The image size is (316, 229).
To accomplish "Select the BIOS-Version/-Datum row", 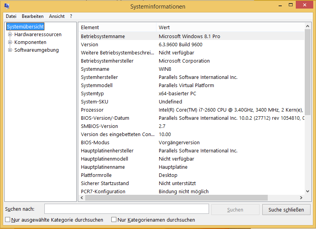I will click(x=192, y=118).
